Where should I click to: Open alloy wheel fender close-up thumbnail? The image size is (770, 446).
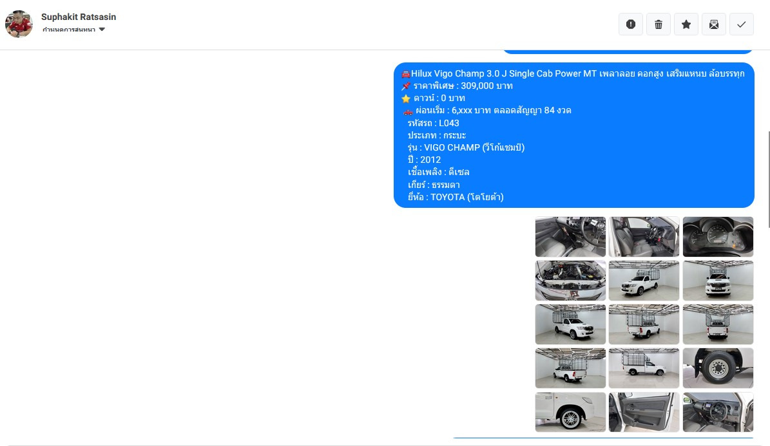[570, 412]
